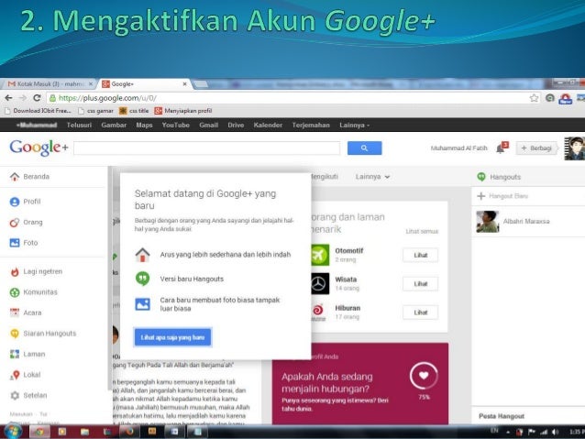Expand Lainnya menu in black Google bar
Screen dimensions: 585x439
[355, 126]
